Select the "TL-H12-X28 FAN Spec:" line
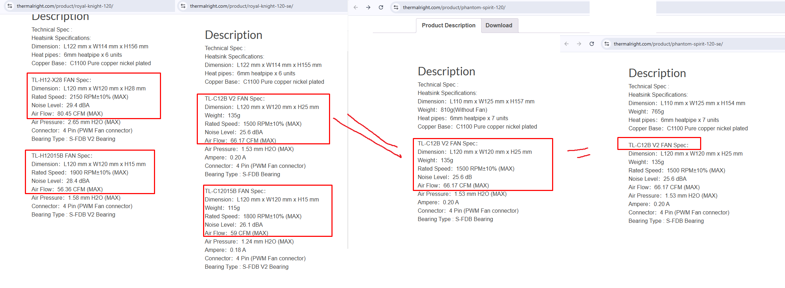Viewport: 785px width, 288px height. [61, 80]
